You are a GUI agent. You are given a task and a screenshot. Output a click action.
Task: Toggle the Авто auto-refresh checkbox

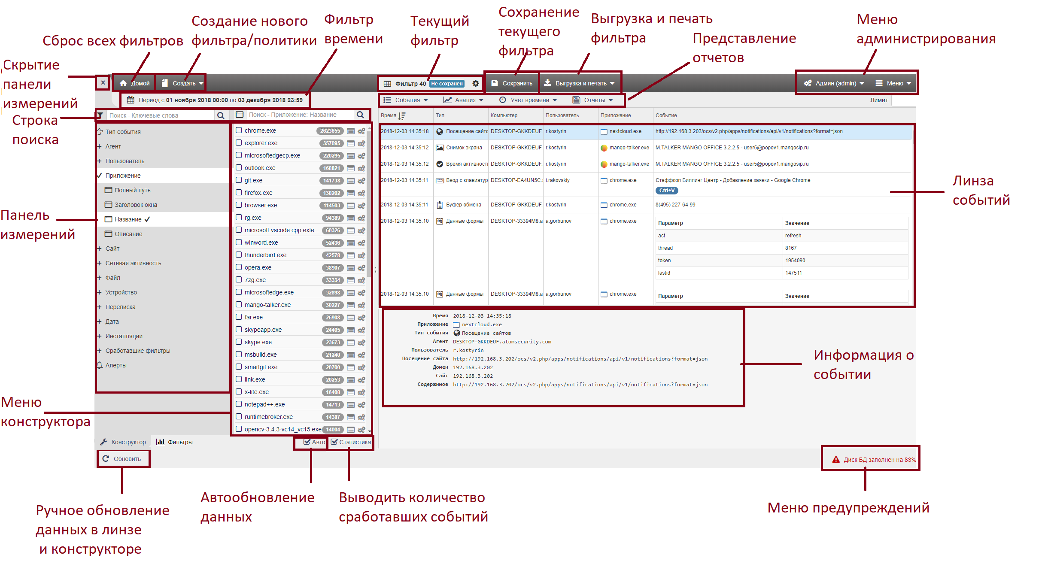point(307,442)
